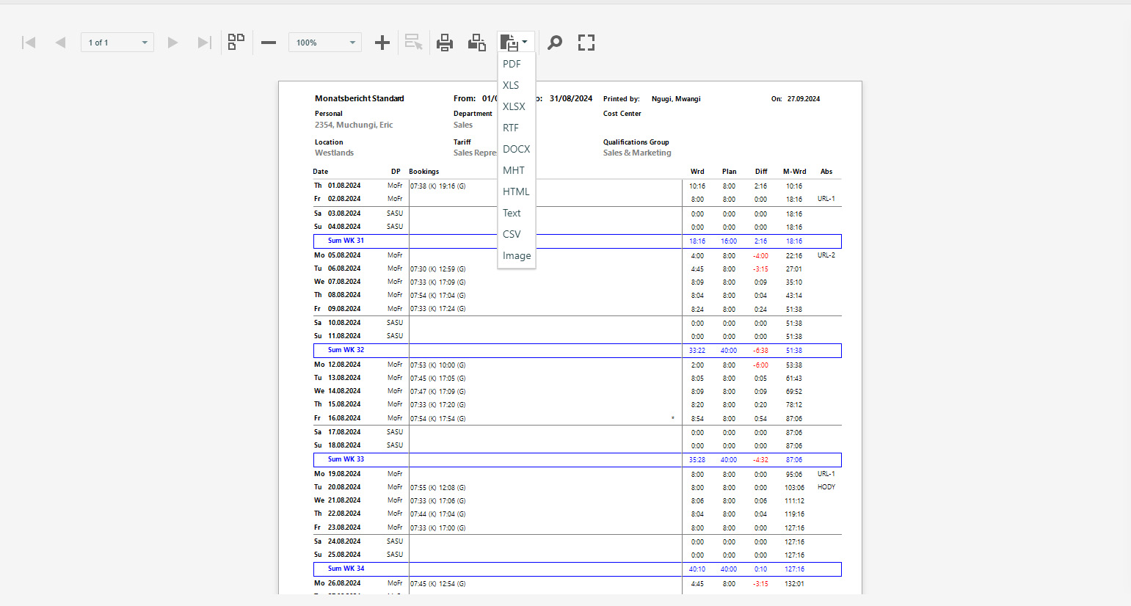Print the current page only
The height and width of the screenshot is (606, 1131).
pyautogui.click(x=477, y=43)
